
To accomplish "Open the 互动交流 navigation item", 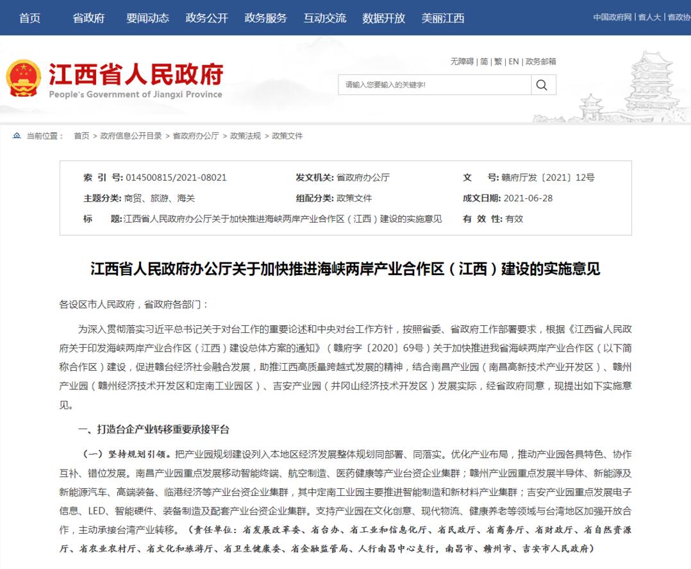I will click(325, 18).
